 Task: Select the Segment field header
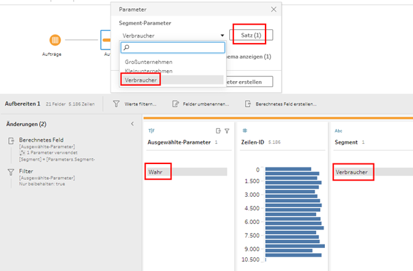[346, 142]
